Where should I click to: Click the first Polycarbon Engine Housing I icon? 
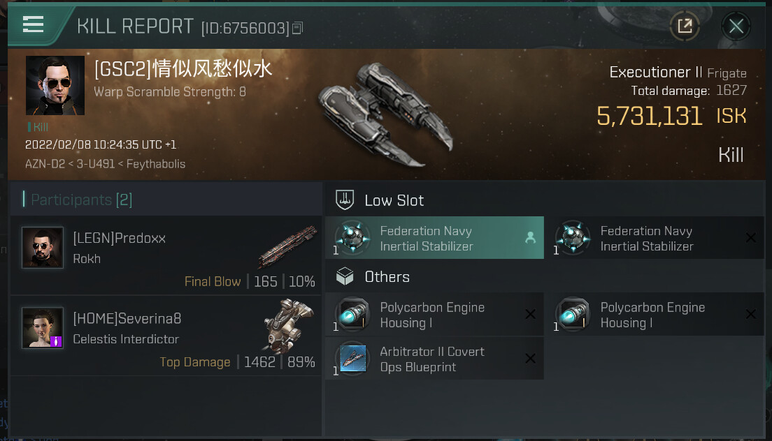pos(352,315)
